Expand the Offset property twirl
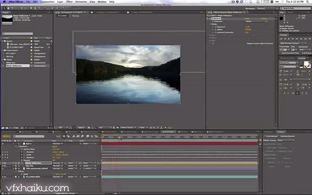312x195 pixels. tap(213, 29)
